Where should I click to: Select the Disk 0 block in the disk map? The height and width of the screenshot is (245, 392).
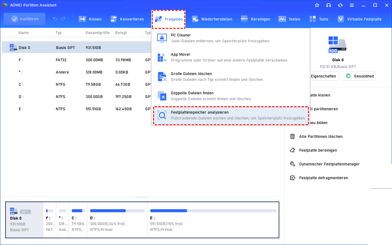tap(25, 220)
